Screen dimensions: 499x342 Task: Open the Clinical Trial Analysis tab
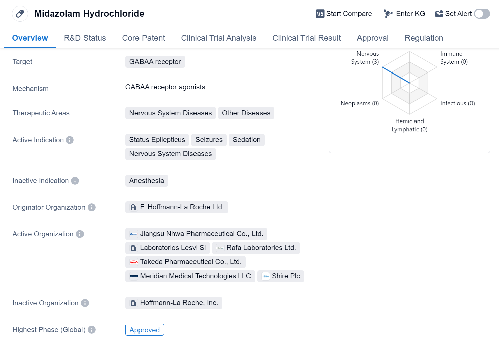[x=219, y=38]
